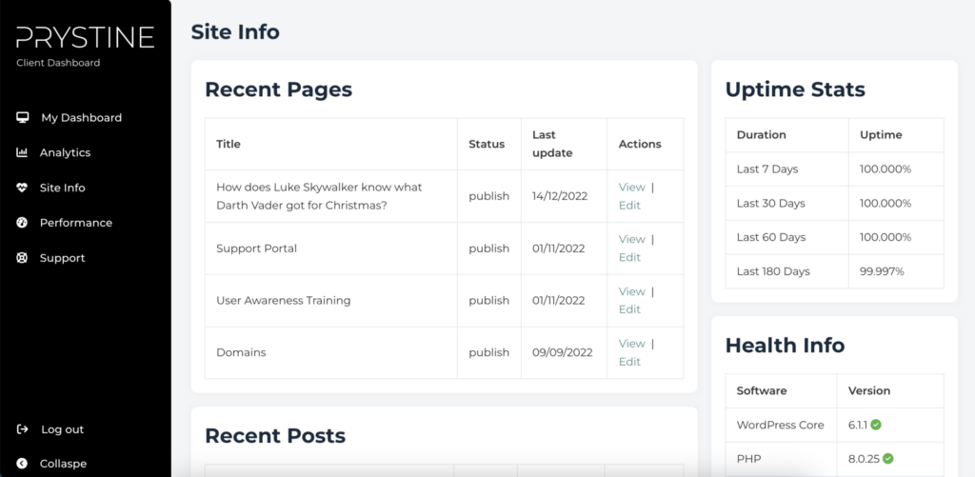View the Domains page
The height and width of the screenshot is (477, 975).
632,344
